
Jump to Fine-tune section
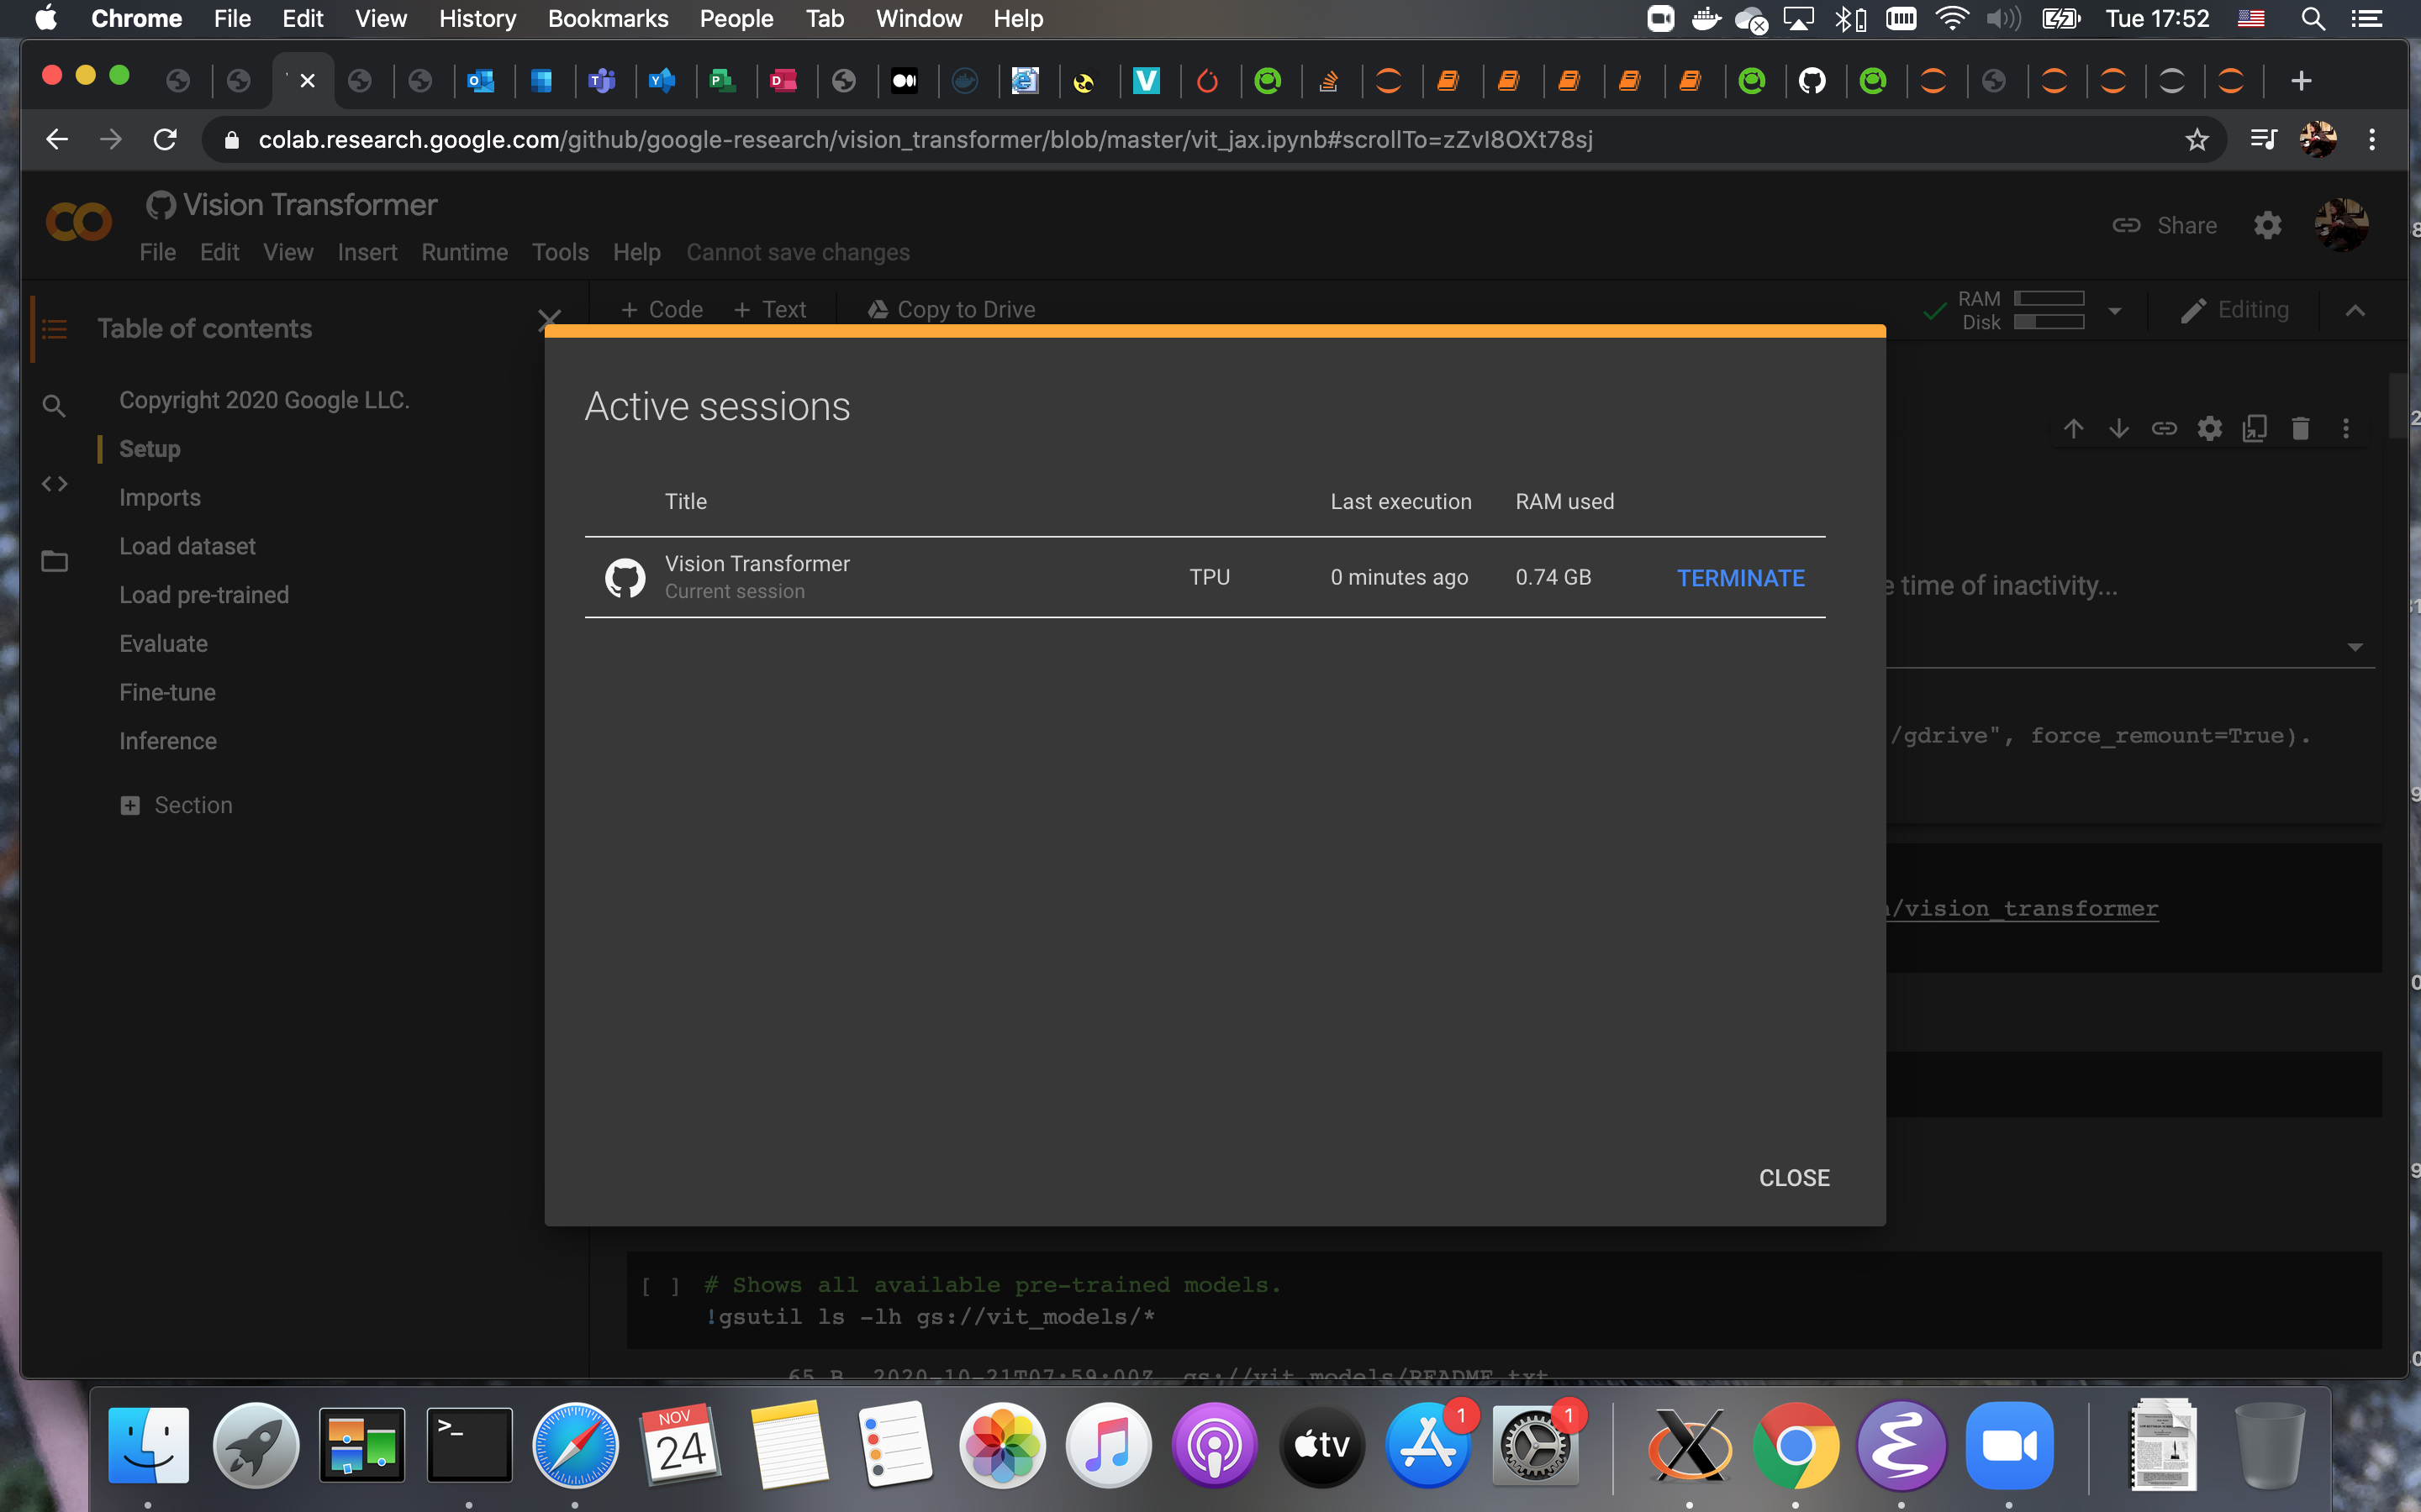pyautogui.click(x=167, y=693)
